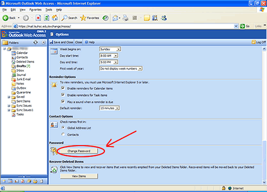
Task: Click the Close options button
Action: click(78, 42)
